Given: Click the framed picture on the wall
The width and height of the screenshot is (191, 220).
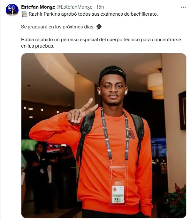Looking at the screenshot, I should (x=182, y=110).
